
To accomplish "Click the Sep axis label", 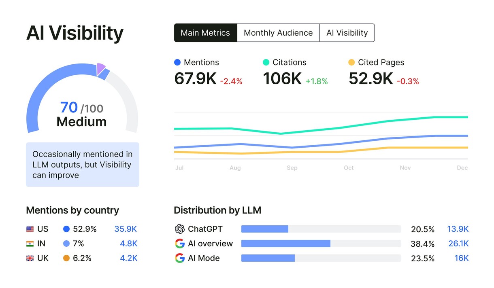I will [292, 168].
